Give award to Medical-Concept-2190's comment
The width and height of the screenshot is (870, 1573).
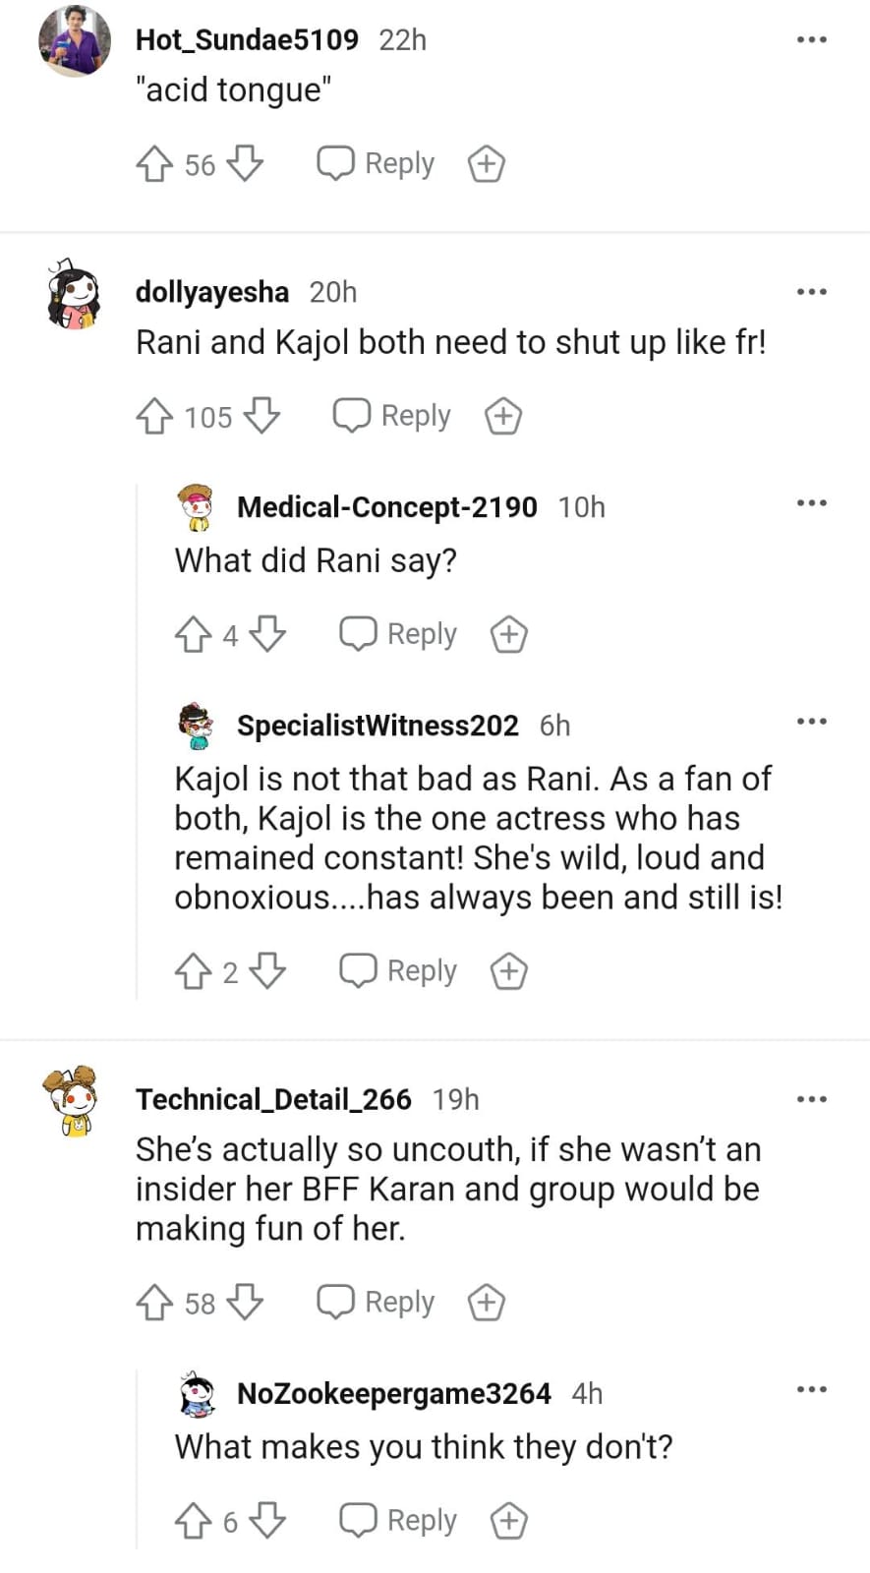(509, 634)
